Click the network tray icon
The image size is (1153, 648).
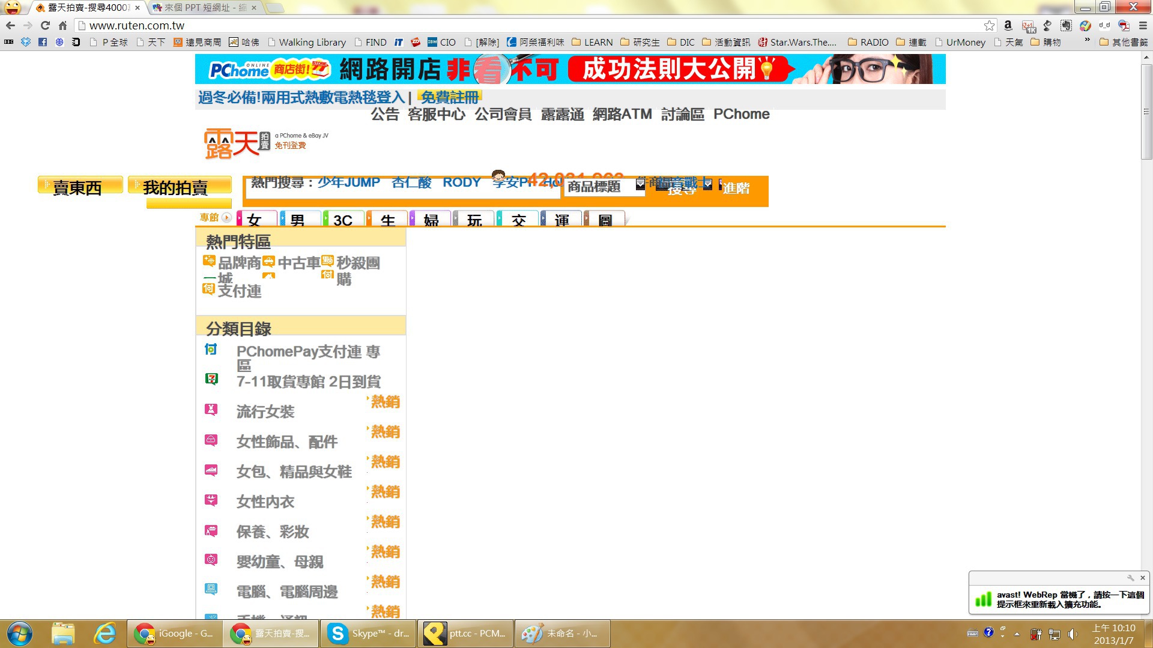[1055, 634]
